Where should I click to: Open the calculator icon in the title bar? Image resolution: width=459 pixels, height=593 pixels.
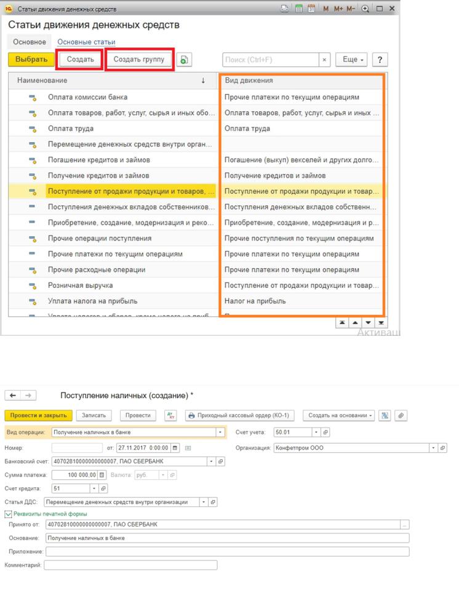point(298,9)
